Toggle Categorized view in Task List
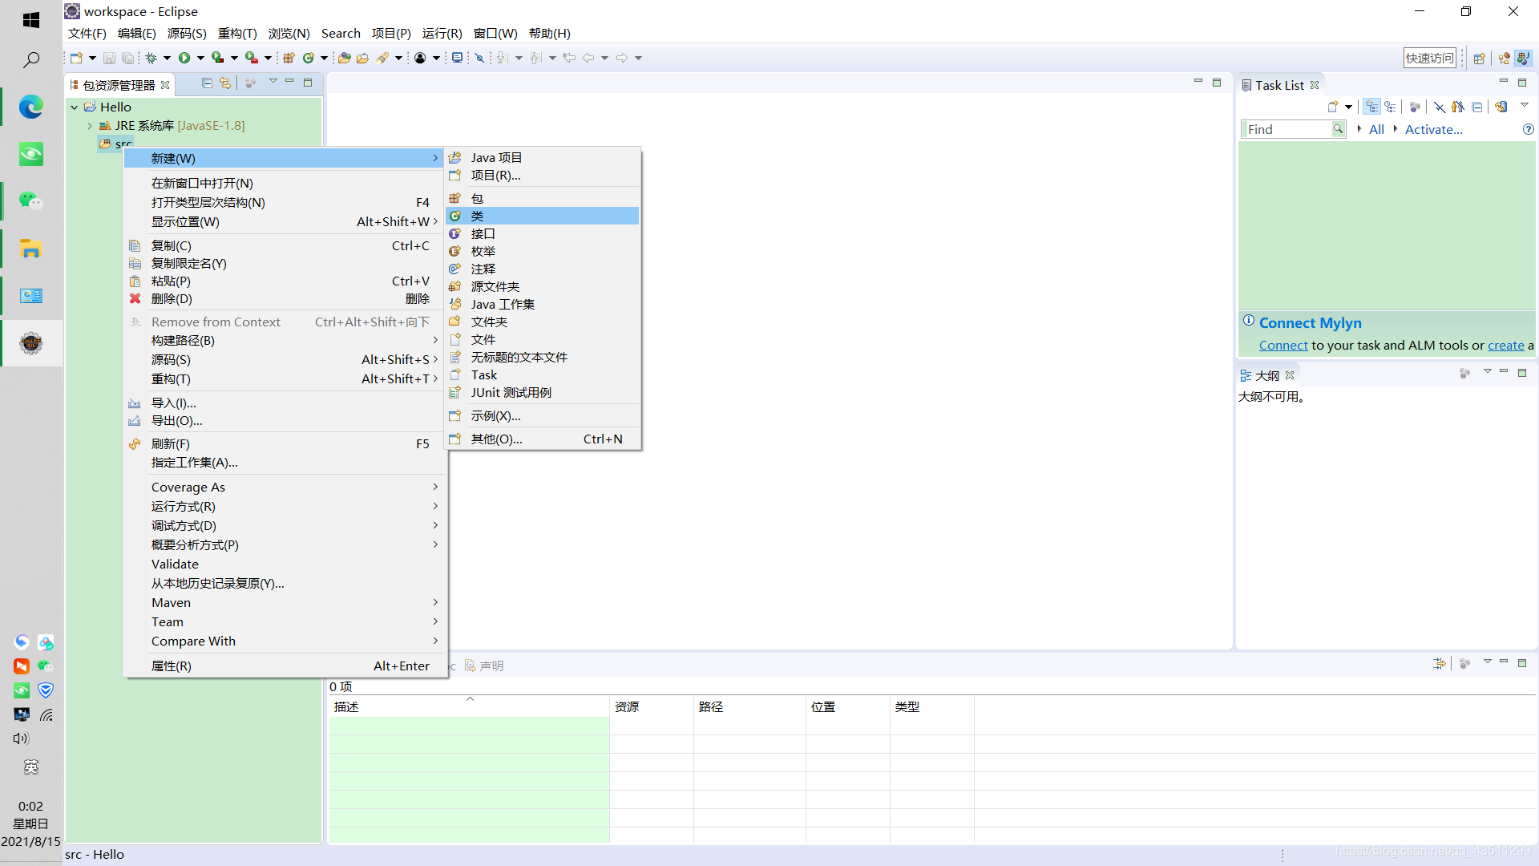This screenshot has width=1539, height=866. click(1372, 107)
